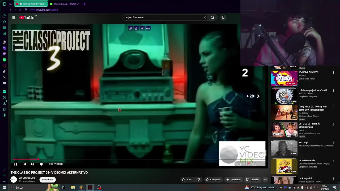Save video with Guardar button
The image size is (340, 191).
pos(252,180)
